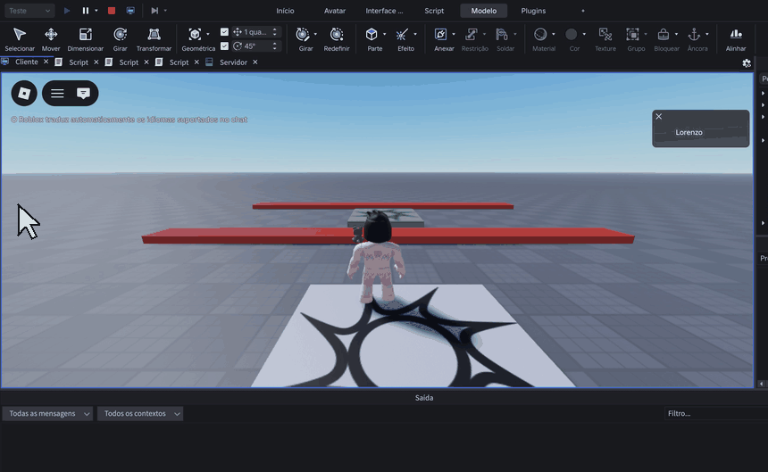Switch to the Avatar ribbon tab

[x=335, y=11]
